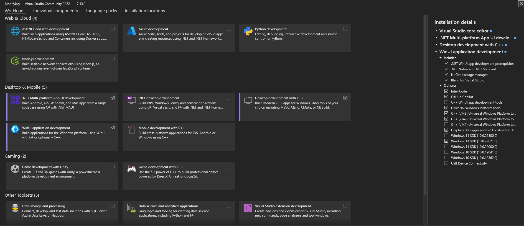Click the workloads list vertical scrollbar
524x226 pixels.
point(425,105)
